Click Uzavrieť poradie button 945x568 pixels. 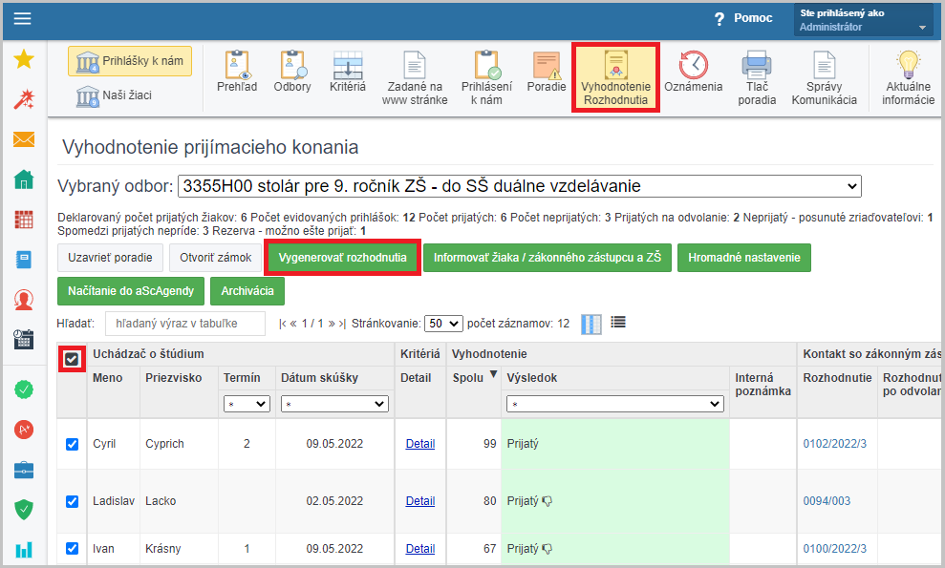tap(110, 258)
